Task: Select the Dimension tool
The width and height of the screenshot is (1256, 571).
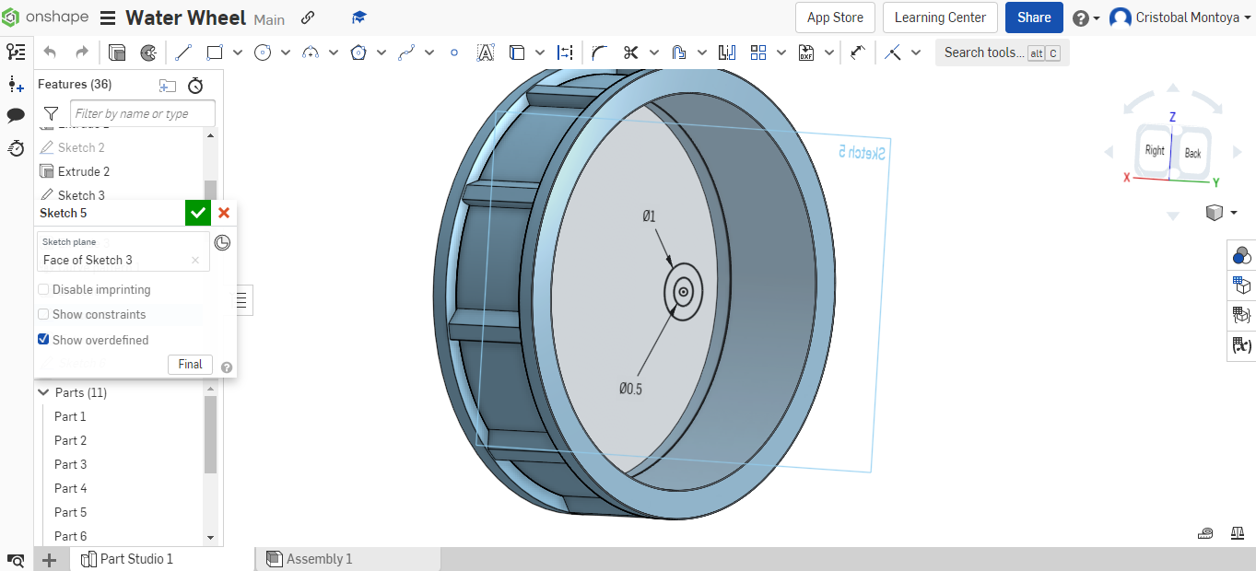Action: point(566,52)
